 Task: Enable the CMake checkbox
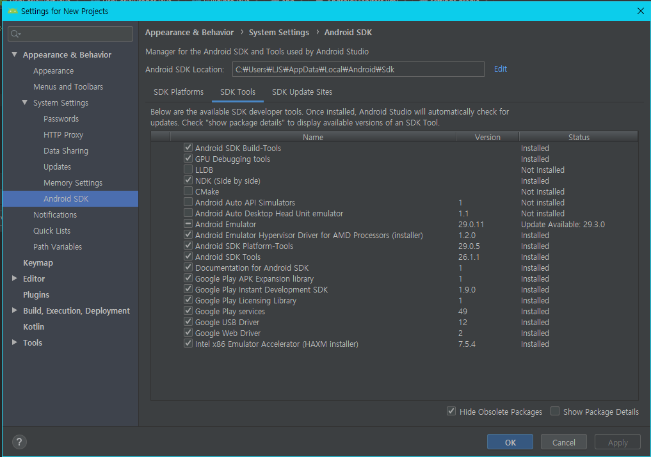point(188,191)
